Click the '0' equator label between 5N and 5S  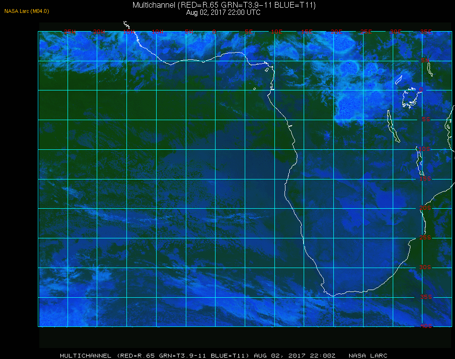(421, 90)
